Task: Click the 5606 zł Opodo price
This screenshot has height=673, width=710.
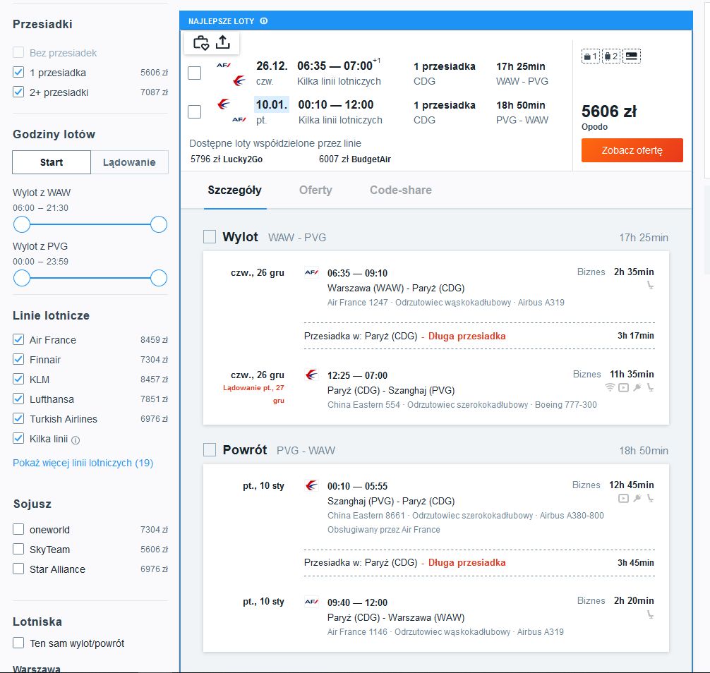Action: click(609, 111)
